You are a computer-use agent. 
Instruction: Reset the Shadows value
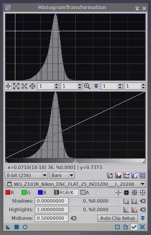(x=143, y=201)
